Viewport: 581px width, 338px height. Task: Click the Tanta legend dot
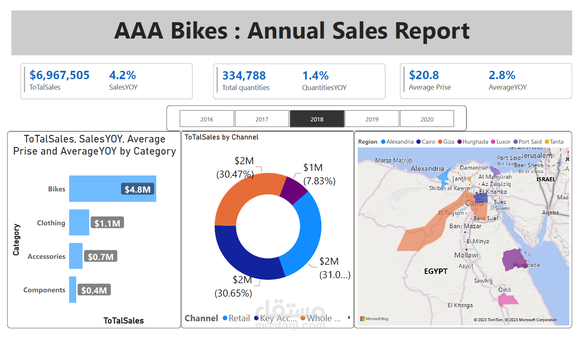(x=547, y=141)
